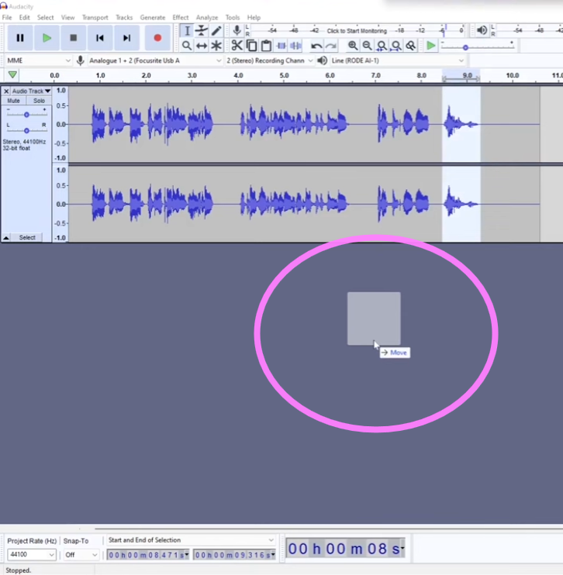Open the Effect menu
The image size is (563, 575).
[x=180, y=17]
